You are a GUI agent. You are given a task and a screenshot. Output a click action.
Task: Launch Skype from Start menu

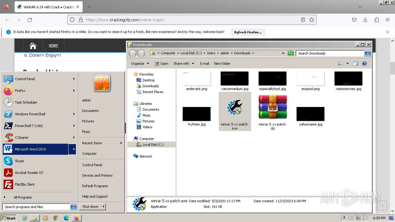[39, 161]
